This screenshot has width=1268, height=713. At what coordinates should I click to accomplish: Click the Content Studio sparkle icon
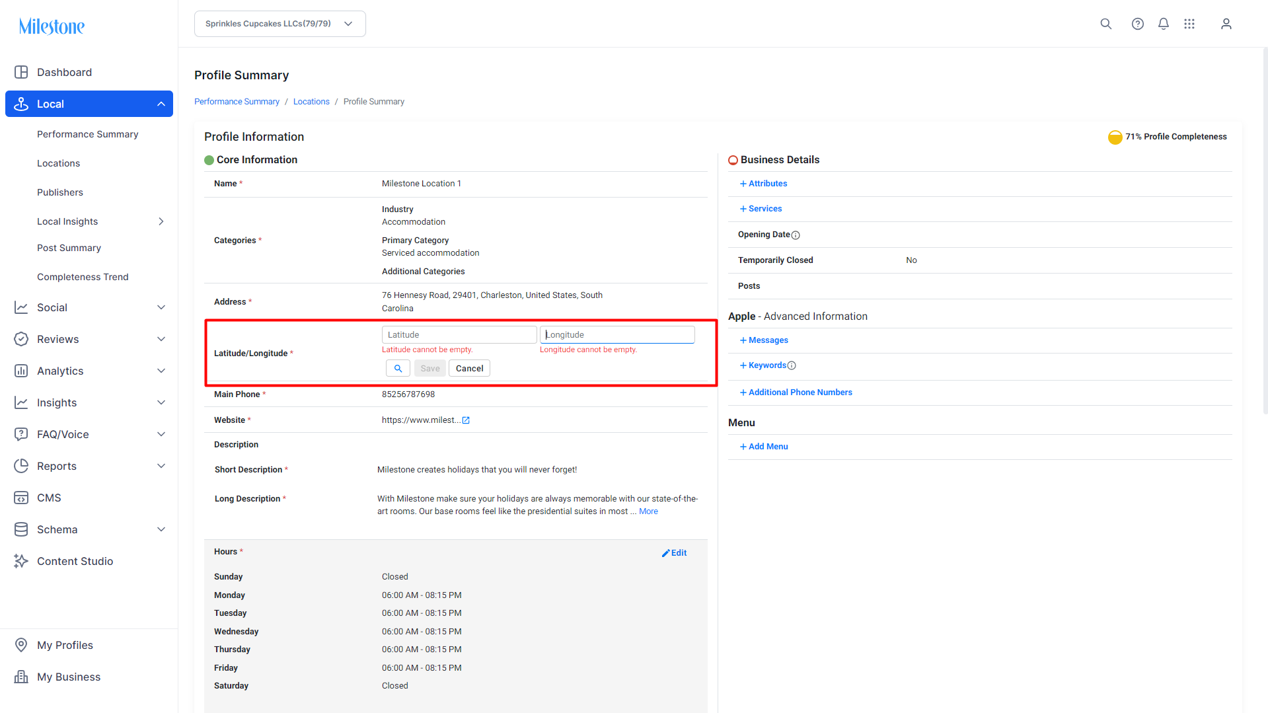pyautogui.click(x=21, y=561)
